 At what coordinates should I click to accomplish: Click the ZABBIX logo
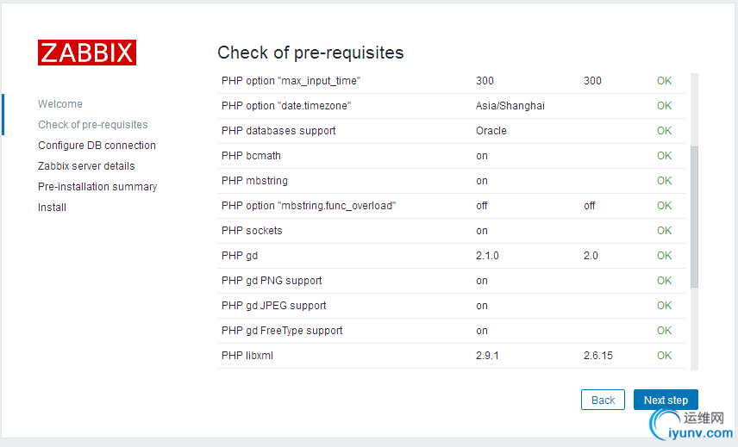coord(87,53)
